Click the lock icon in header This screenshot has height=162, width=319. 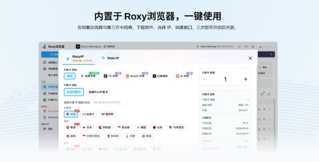253,46
